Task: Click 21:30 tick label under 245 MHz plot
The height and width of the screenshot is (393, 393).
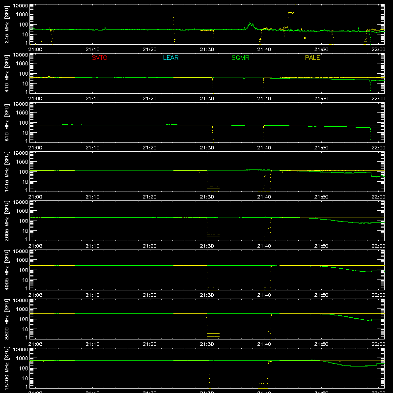Action: pos(207,50)
